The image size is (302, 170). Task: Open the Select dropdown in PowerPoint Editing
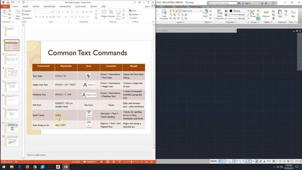(x=134, y=18)
